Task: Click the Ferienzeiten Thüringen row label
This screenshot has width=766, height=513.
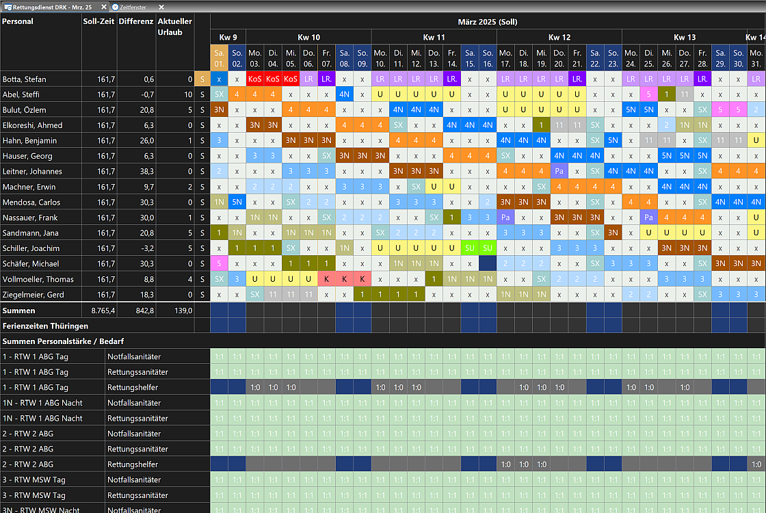Action: click(x=45, y=326)
